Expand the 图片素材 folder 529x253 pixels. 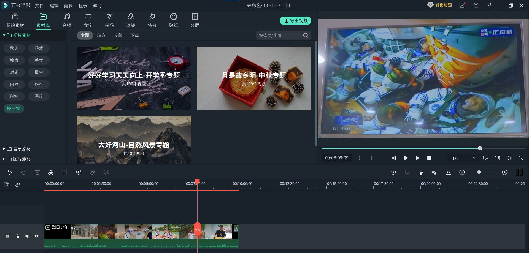(4, 159)
